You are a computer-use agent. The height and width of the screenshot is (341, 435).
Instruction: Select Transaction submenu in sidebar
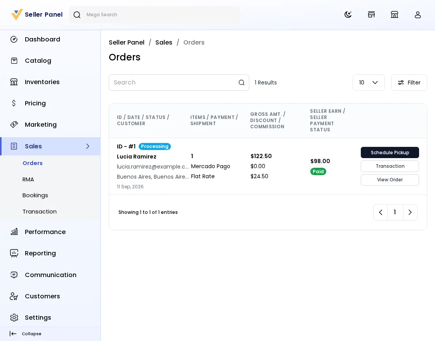[39, 212]
